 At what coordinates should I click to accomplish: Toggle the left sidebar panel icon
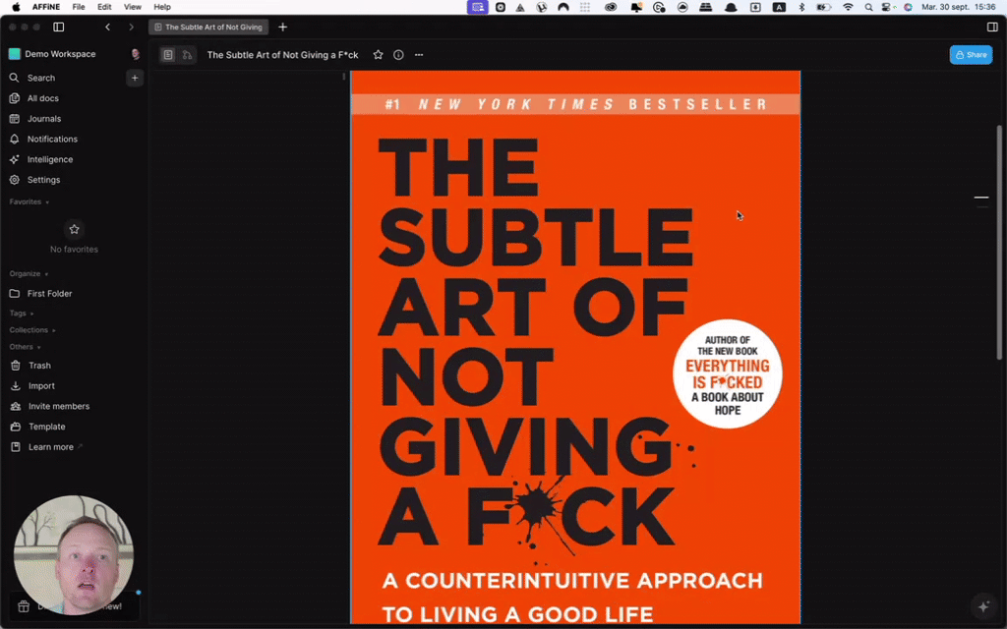(x=58, y=27)
